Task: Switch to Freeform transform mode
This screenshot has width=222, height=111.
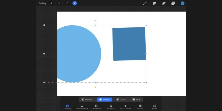Action: (x=87, y=100)
